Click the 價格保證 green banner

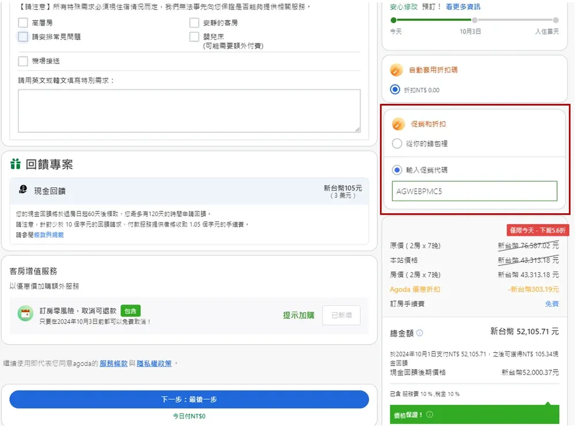[474, 414]
